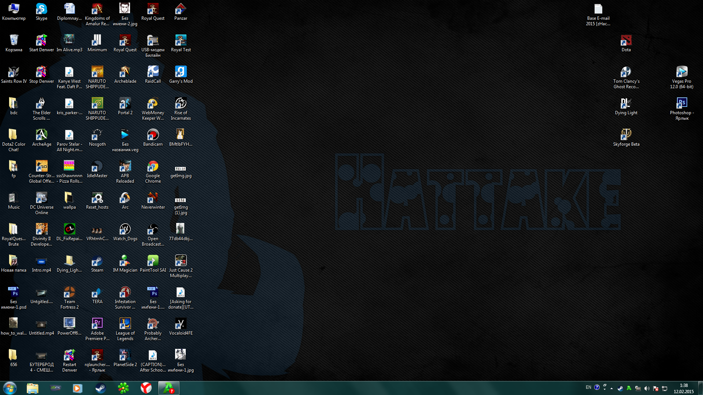Image resolution: width=703 pixels, height=395 pixels.
Task: Open Yandex browser from the taskbar
Action: point(146,388)
